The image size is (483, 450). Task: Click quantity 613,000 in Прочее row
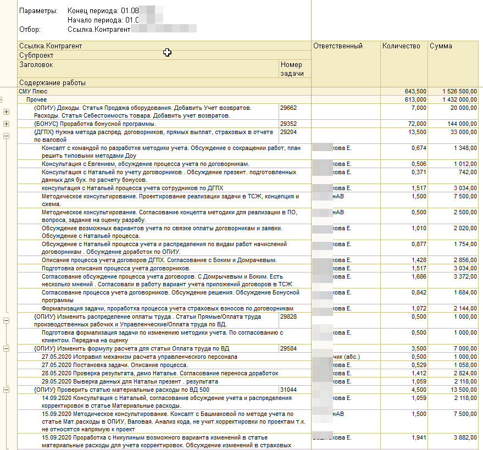point(415,99)
